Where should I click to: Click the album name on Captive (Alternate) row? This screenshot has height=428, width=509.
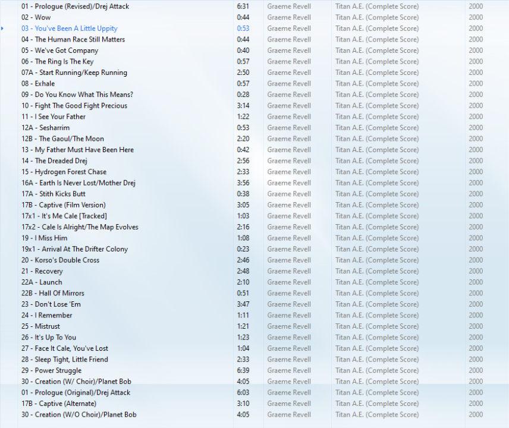[377, 404]
